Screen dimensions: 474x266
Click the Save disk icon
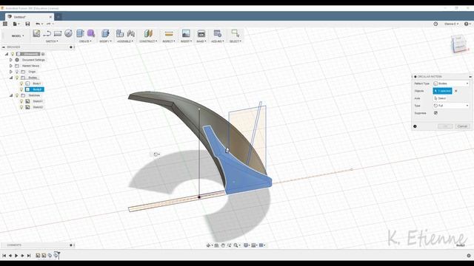tap(27, 24)
